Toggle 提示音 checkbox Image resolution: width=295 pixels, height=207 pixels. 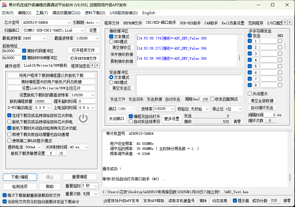(x=235, y=201)
